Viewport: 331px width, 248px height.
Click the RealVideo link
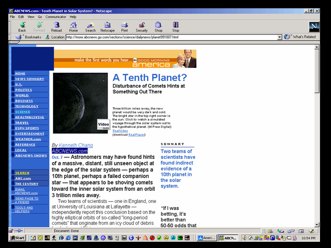[x=120, y=131]
